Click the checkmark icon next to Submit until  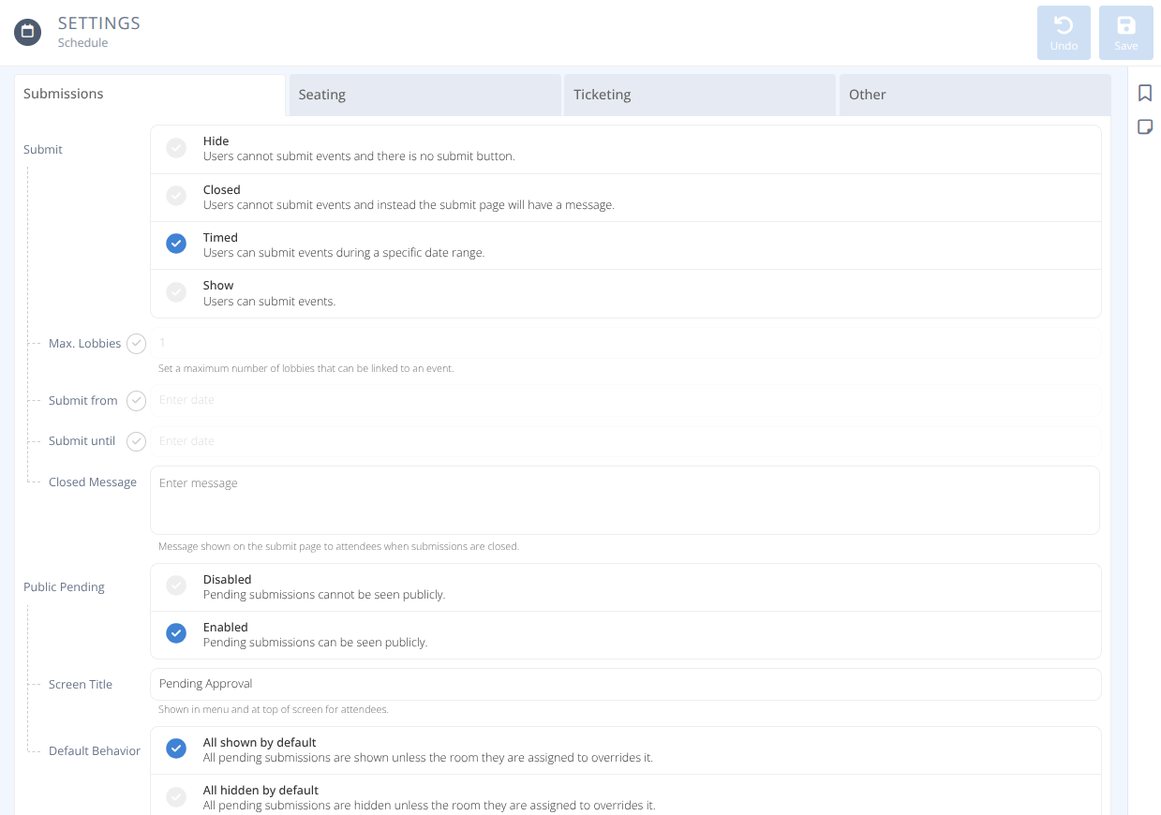coord(136,441)
